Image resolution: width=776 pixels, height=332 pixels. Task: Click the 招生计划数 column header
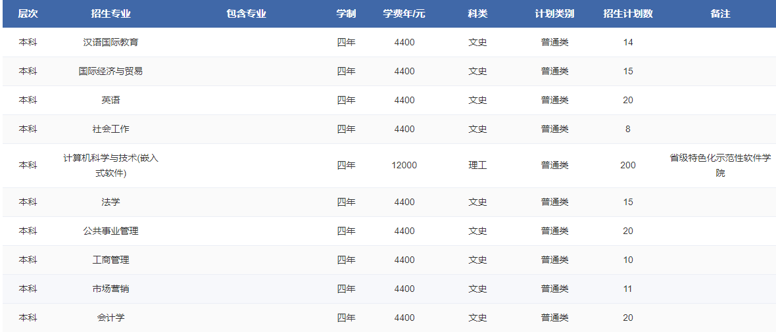(x=627, y=14)
